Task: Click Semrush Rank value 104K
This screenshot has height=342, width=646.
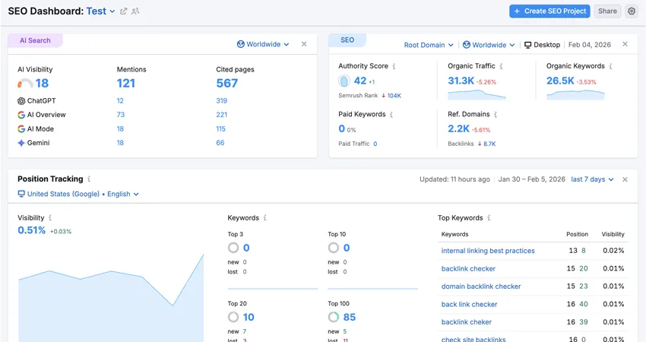Action: pos(394,96)
